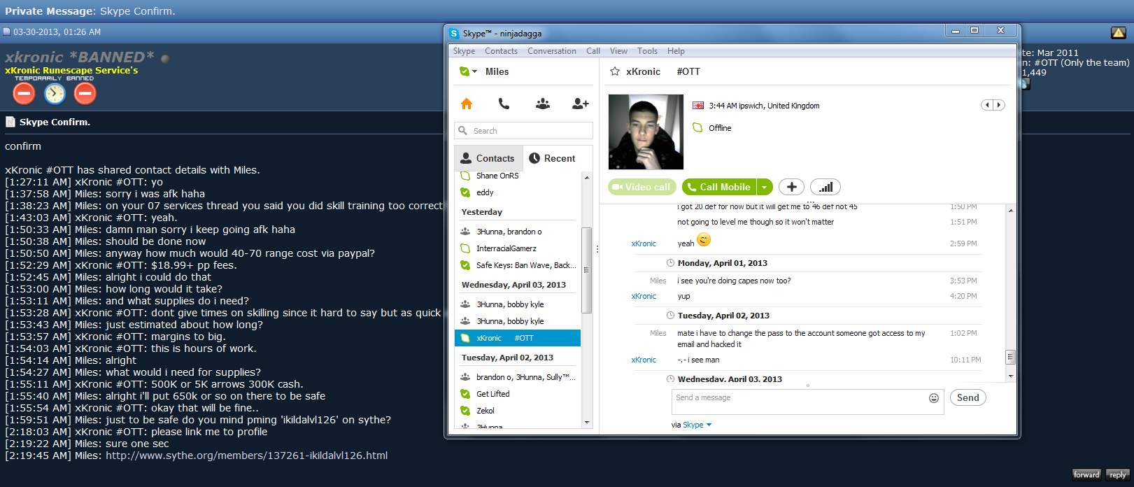Click the Skype logo in the title bar
Screen dimensions: 1134x487
click(454, 33)
